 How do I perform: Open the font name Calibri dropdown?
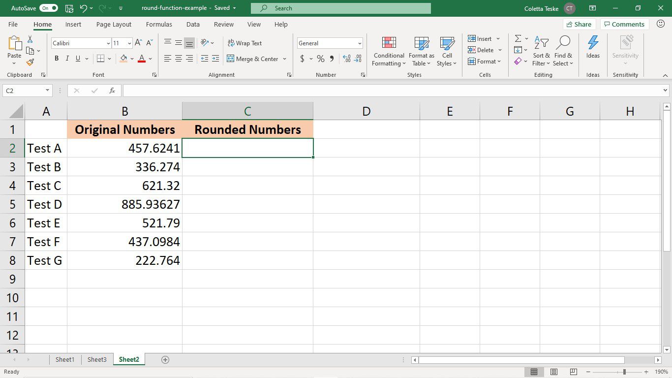point(108,43)
